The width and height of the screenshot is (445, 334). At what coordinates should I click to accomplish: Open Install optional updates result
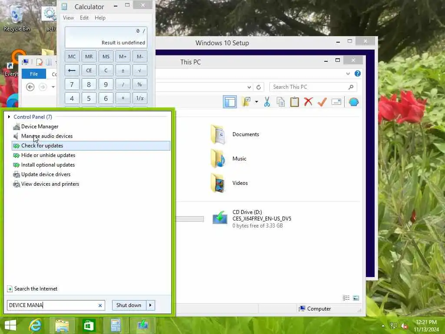click(x=91, y=165)
